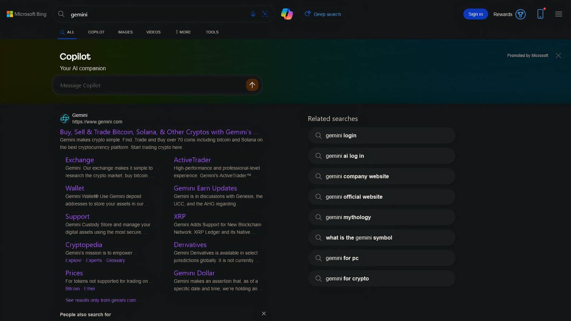Click the Microsoft Bing logo

26,14
